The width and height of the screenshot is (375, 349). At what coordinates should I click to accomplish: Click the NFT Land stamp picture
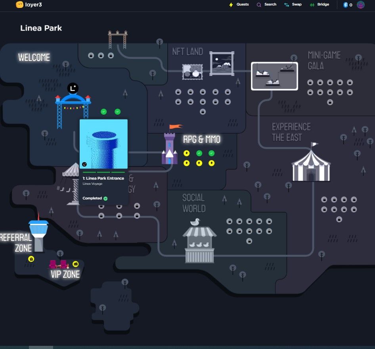192,72
